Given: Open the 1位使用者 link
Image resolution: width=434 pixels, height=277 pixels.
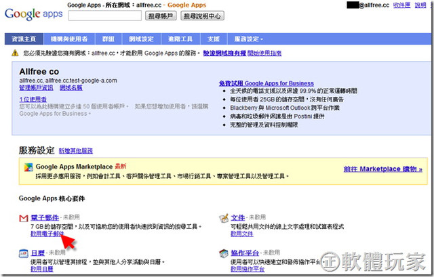Looking at the screenshot, I should (33, 100).
